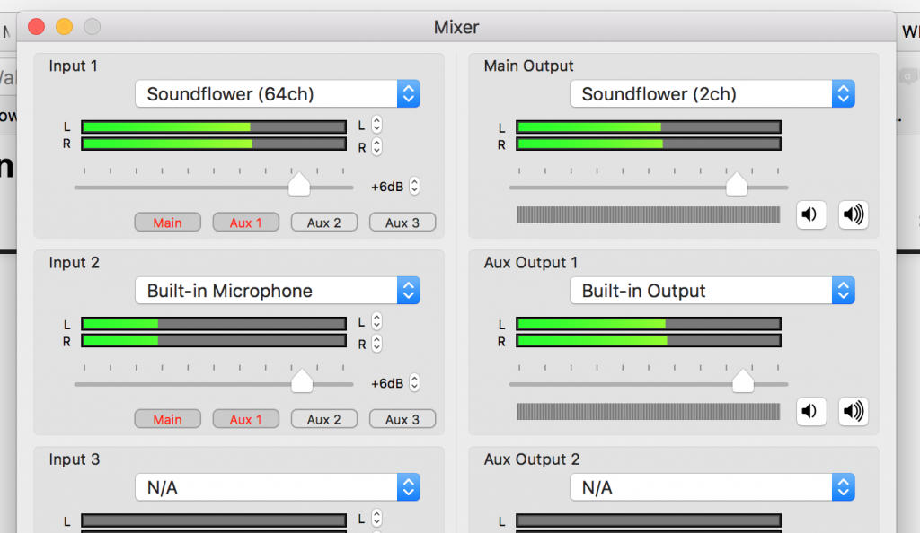Click Input 1 left level meter
The image size is (920, 533).
click(214, 127)
